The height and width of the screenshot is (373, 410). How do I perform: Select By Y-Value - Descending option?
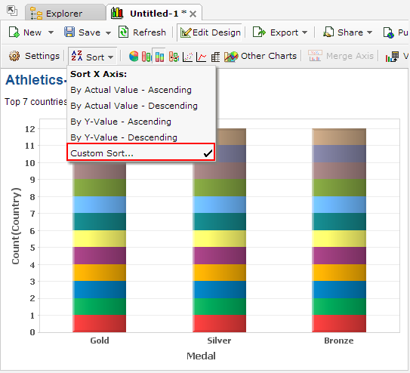point(124,137)
